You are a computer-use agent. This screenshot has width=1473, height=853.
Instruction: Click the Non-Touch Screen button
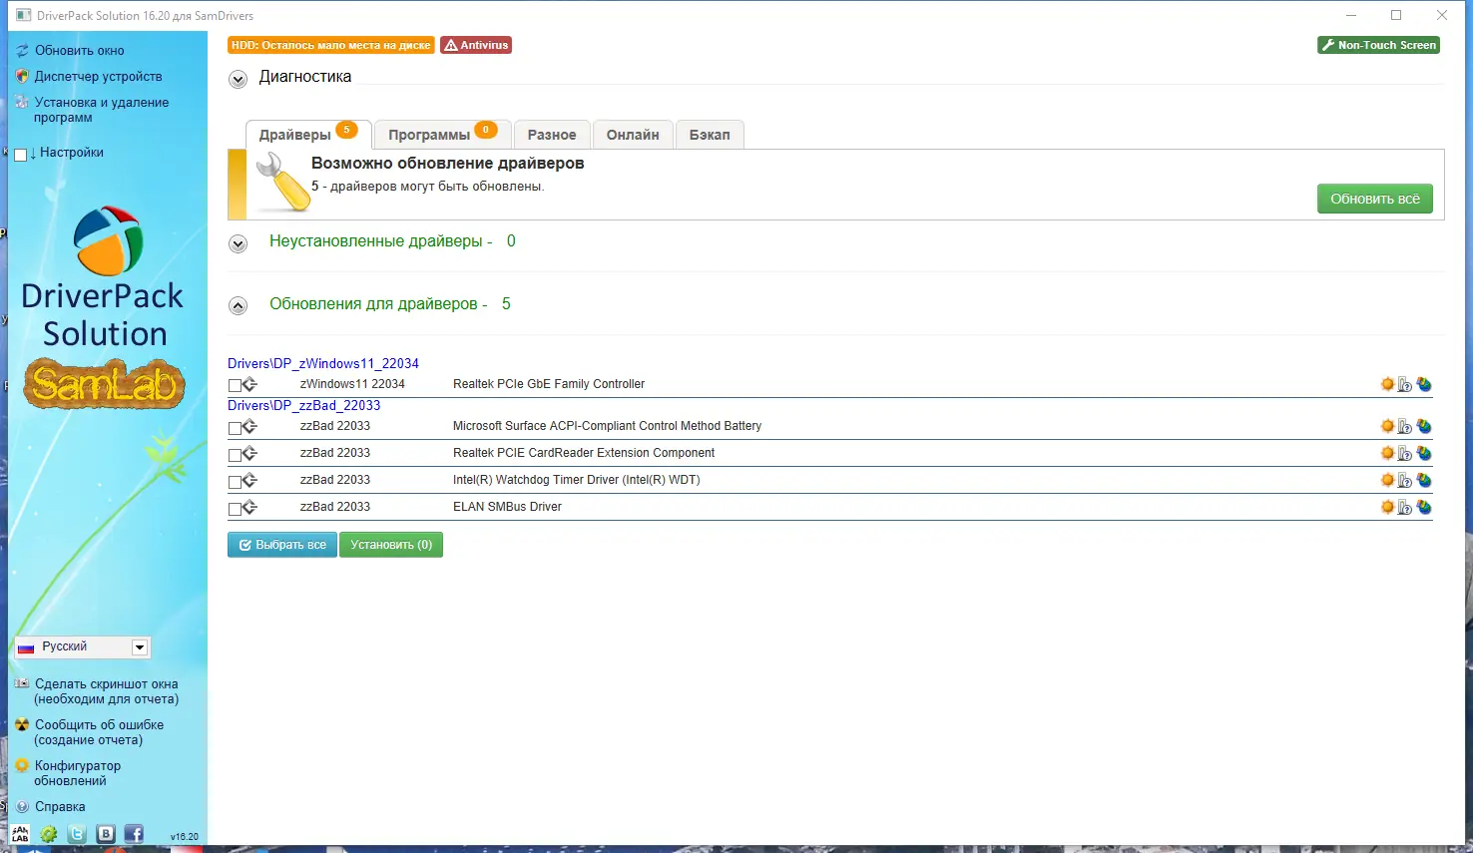pyautogui.click(x=1378, y=45)
